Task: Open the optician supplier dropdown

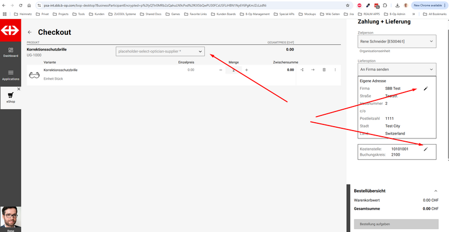Action: (x=160, y=52)
